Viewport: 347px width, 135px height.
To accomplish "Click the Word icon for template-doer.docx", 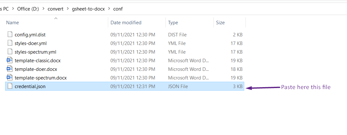I will coord(10,69).
